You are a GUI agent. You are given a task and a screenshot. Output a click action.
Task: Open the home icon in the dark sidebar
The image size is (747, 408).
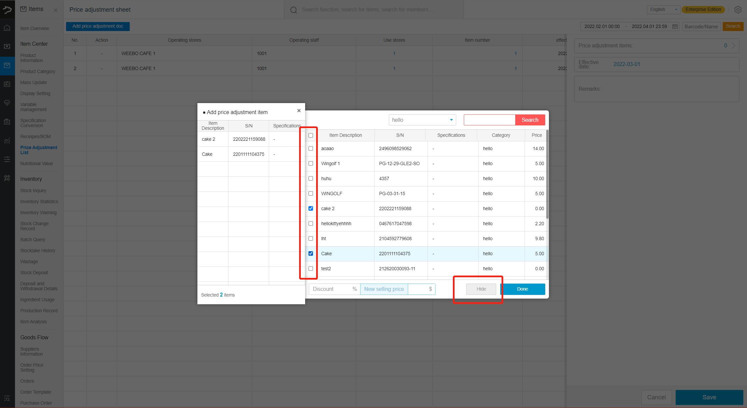7,28
